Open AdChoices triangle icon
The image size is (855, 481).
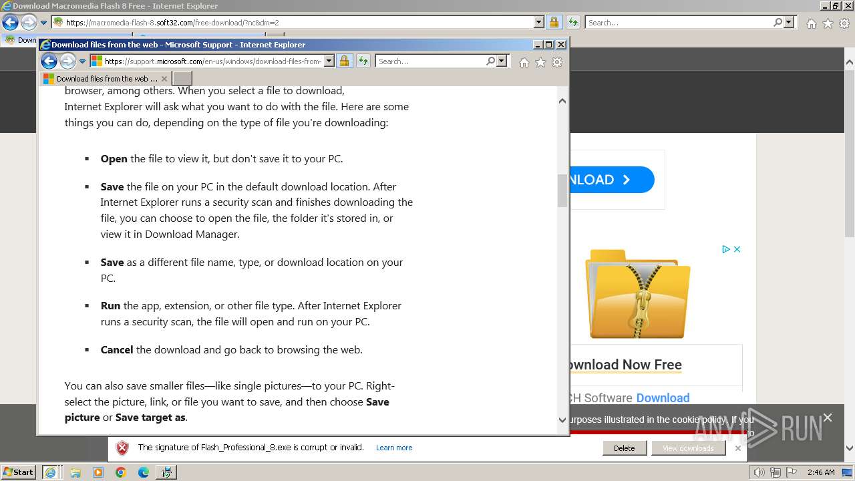725,249
